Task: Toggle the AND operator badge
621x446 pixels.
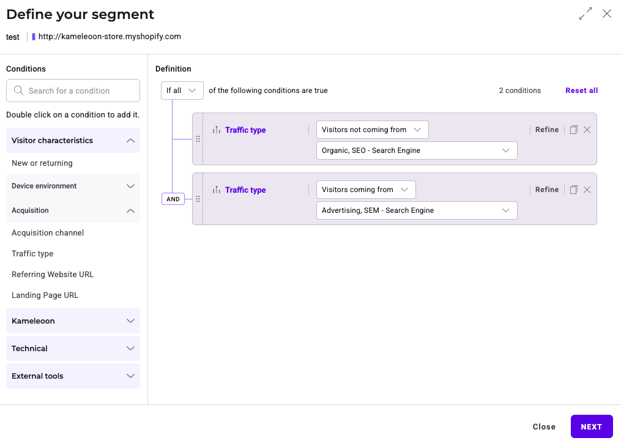Action: pyautogui.click(x=173, y=199)
